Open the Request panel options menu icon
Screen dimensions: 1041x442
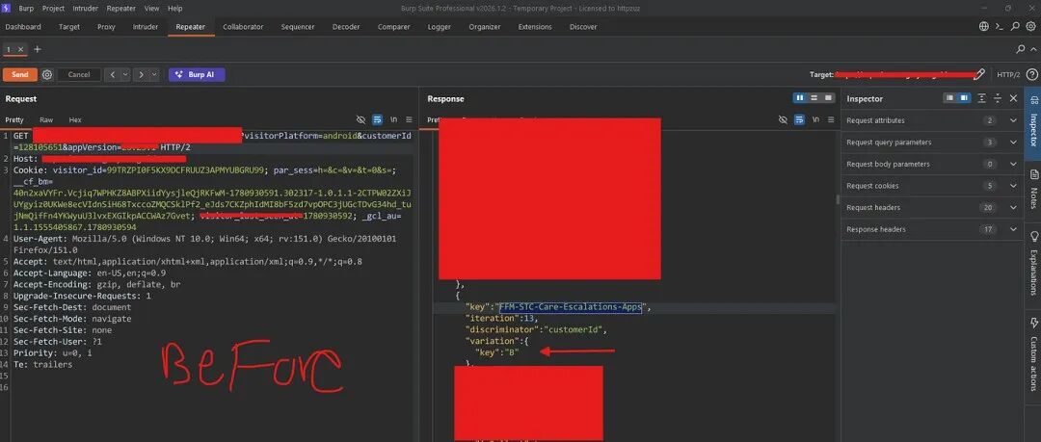409,120
